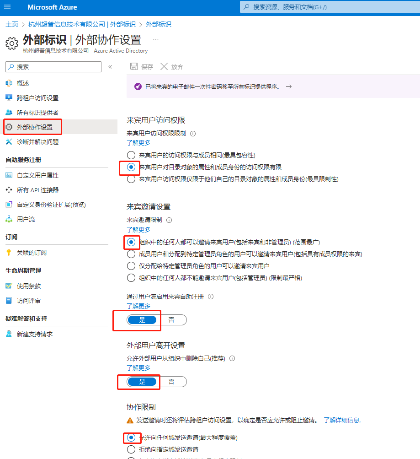This screenshot has width=420, height=459.
Task: Select 来宾用户的访问权限与成员相同 radio option
Action: [x=131, y=155]
